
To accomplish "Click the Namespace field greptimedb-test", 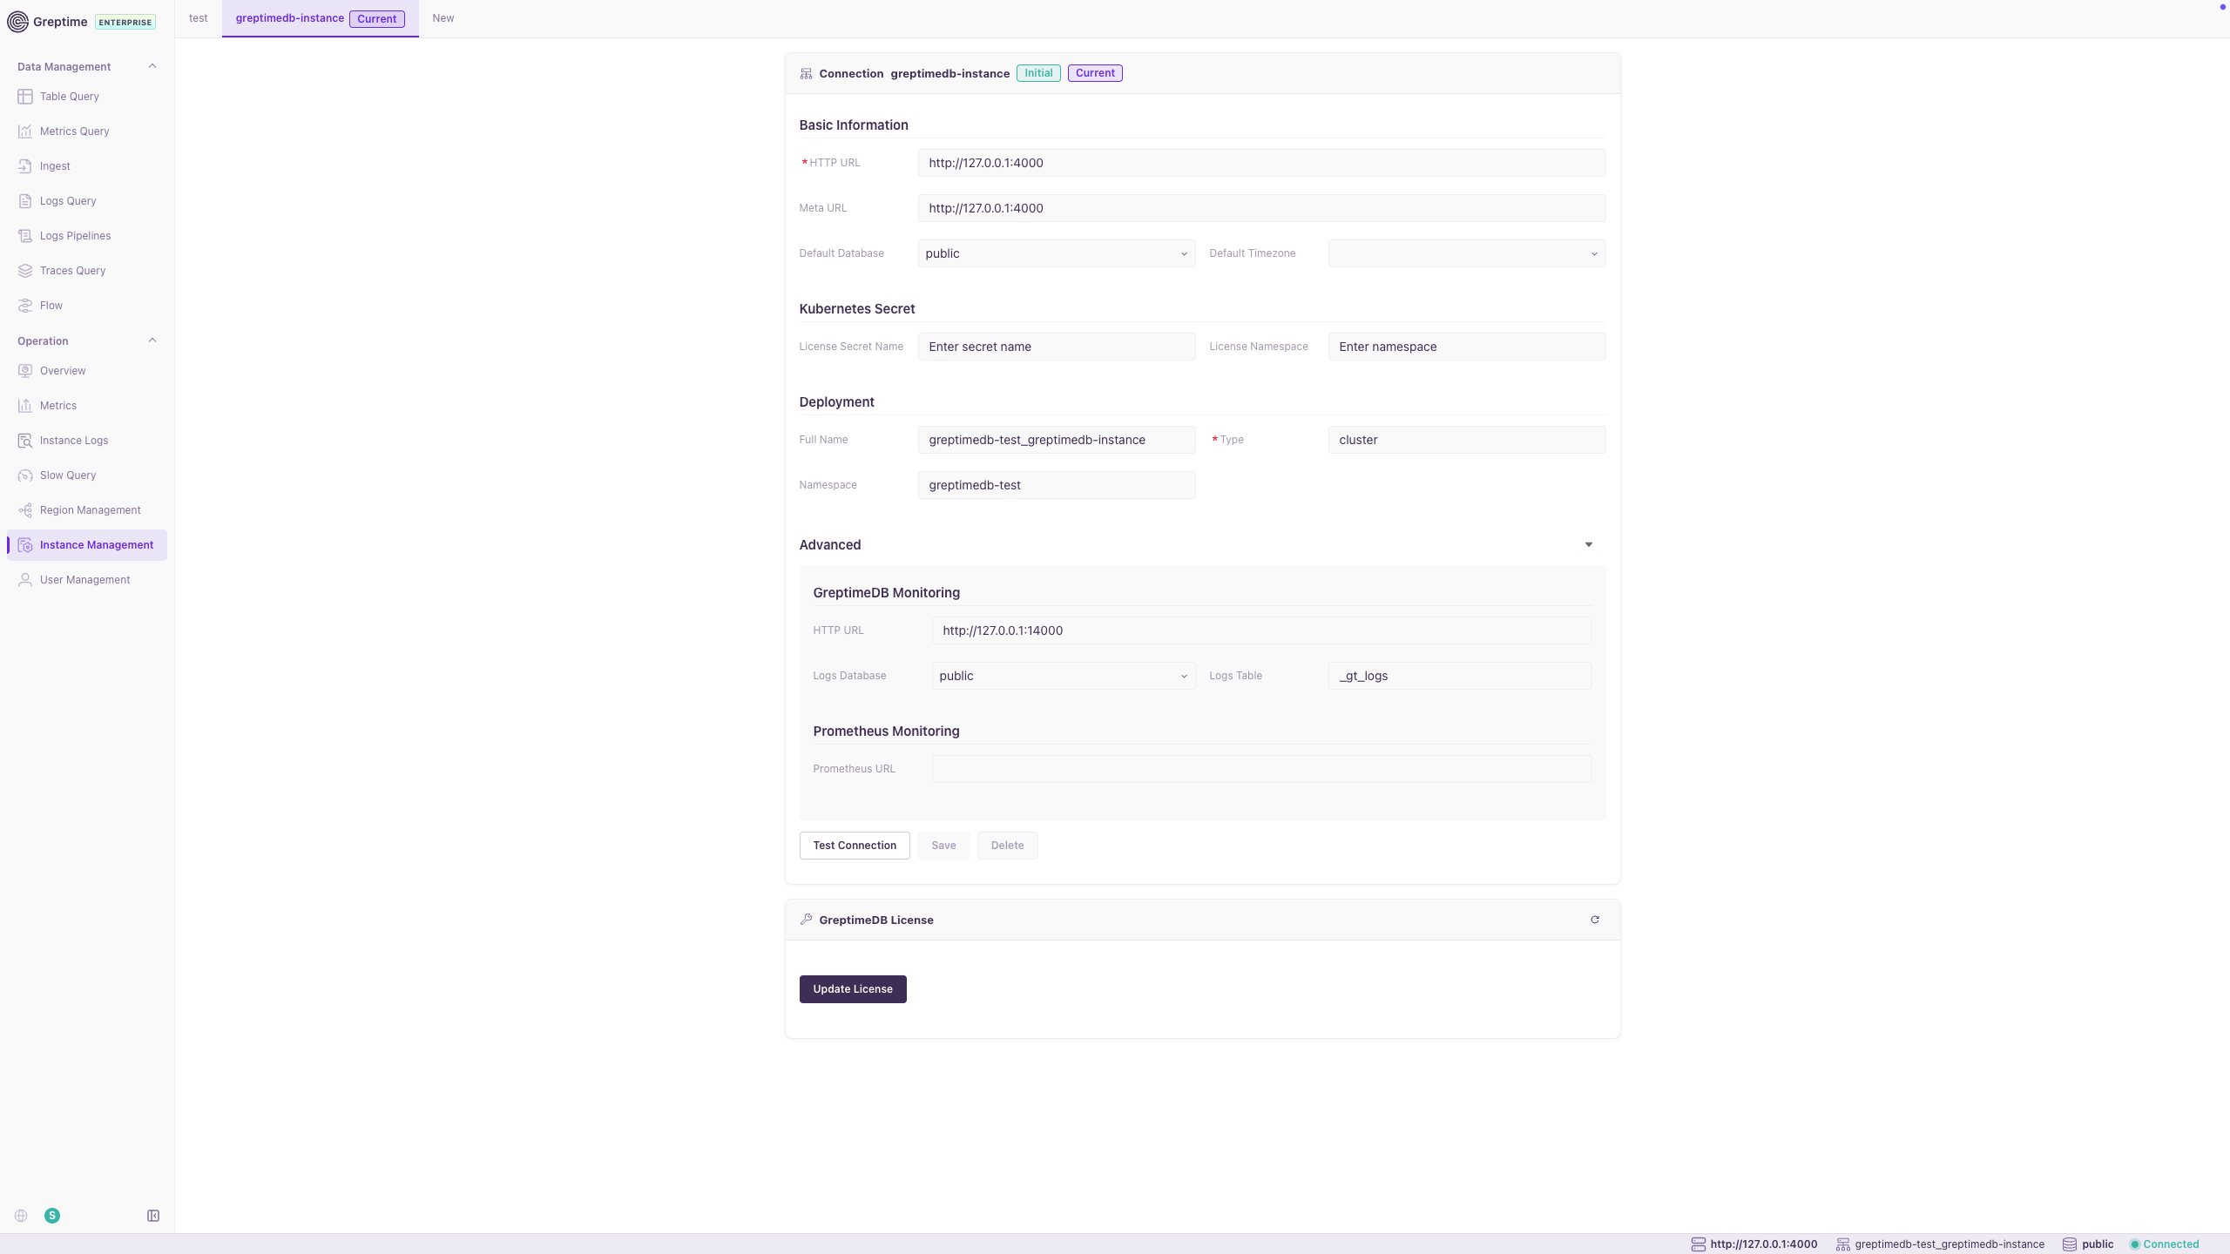I will (1056, 485).
